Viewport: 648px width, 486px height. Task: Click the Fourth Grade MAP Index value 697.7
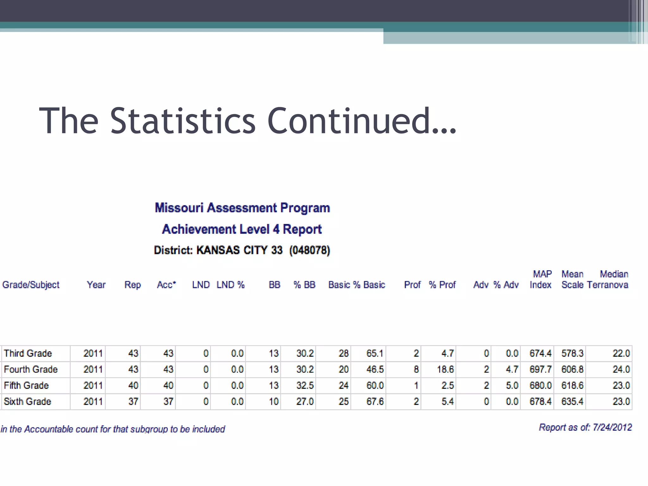coord(540,370)
